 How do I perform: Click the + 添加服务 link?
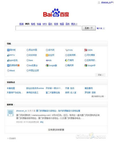11,138
